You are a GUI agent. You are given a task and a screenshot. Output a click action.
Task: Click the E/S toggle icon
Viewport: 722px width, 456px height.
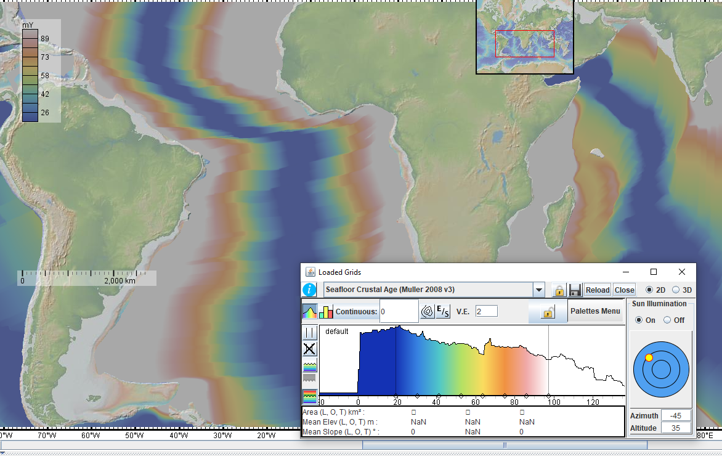coord(443,312)
